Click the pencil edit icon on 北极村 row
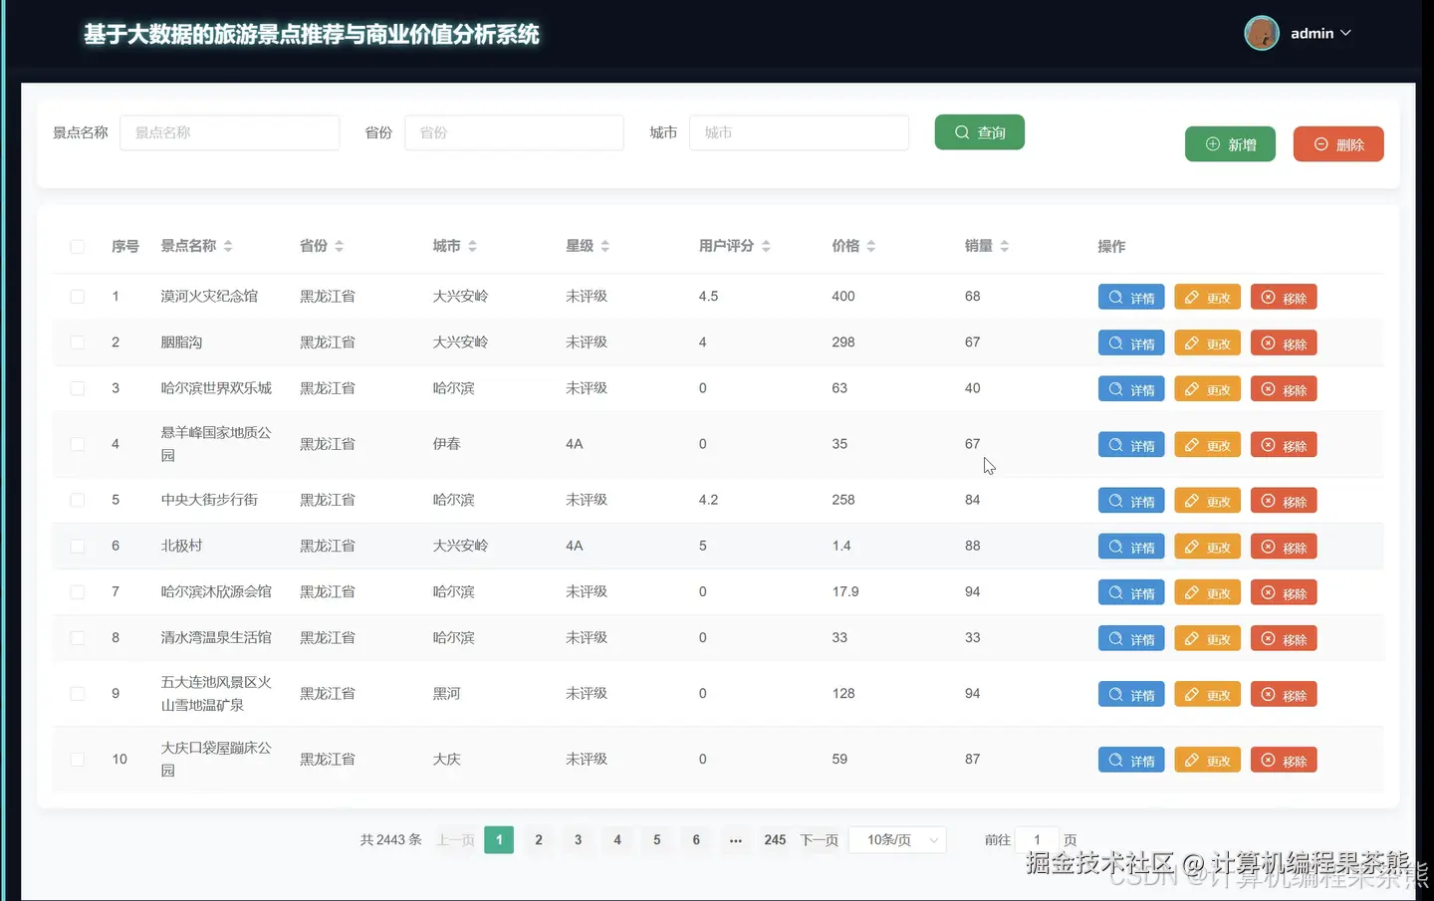 coord(1193,546)
